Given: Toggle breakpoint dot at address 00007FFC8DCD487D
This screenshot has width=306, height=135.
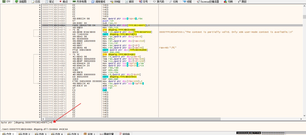Looking at the screenshot, I should pyautogui.click(x=40, y=34).
